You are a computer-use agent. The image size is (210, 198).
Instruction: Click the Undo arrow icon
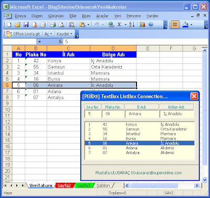pos(97,25)
